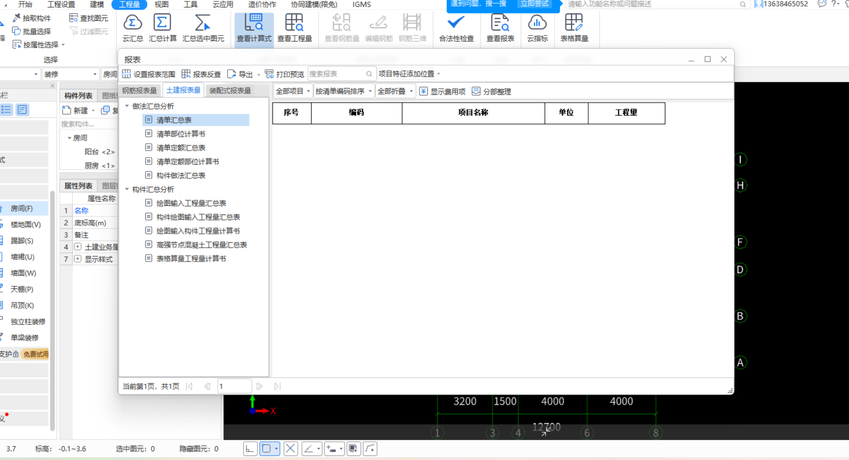
Task: Select 楼地面(V) in sidebar
Action: [25, 225]
